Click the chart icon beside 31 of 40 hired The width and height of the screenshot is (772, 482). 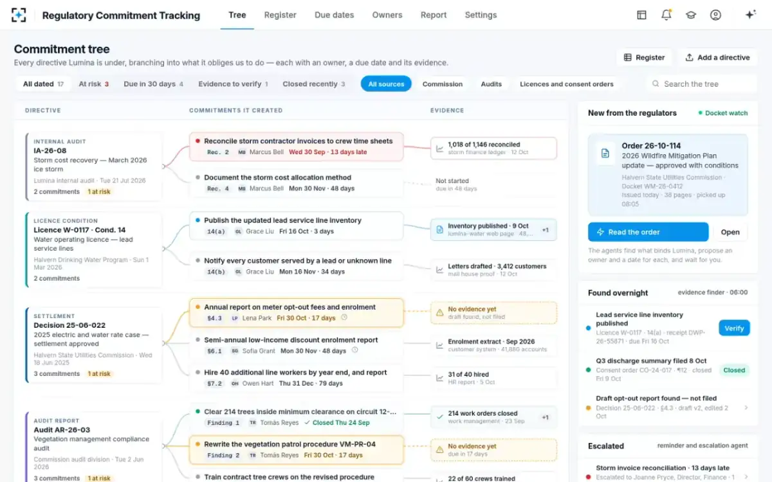(x=439, y=378)
